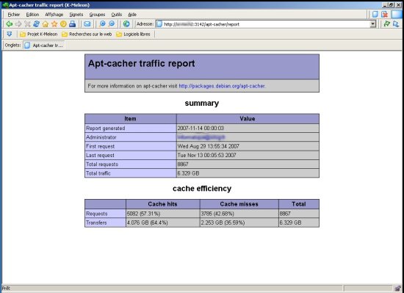
Task: Click 'Wed Aug 29 13:55:34 2007' value
Action: pyautogui.click(x=208, y=146)
